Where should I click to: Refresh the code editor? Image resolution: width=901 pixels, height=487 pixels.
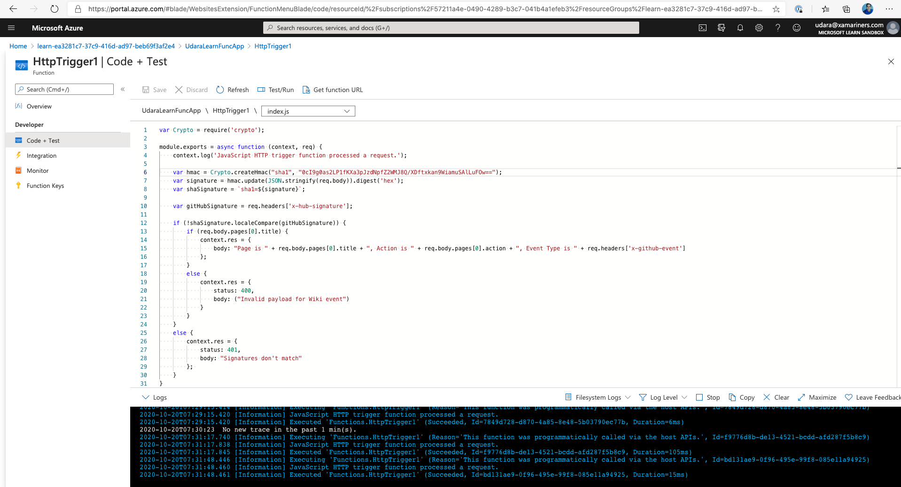point(233,90)
